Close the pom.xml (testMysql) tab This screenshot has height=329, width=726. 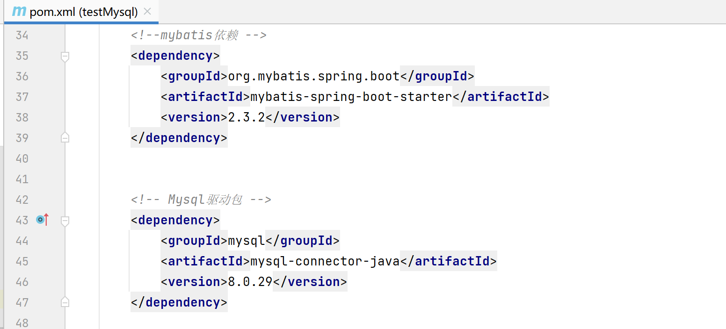tap(147, 12)
